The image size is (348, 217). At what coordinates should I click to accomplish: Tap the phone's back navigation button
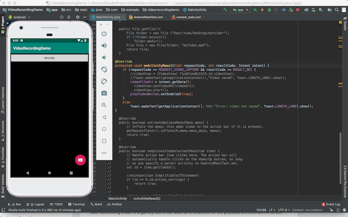pos(28,173)
